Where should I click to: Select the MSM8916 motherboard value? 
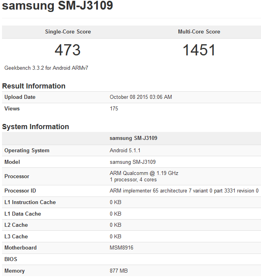pyautogui.click(x=121, y=248)
